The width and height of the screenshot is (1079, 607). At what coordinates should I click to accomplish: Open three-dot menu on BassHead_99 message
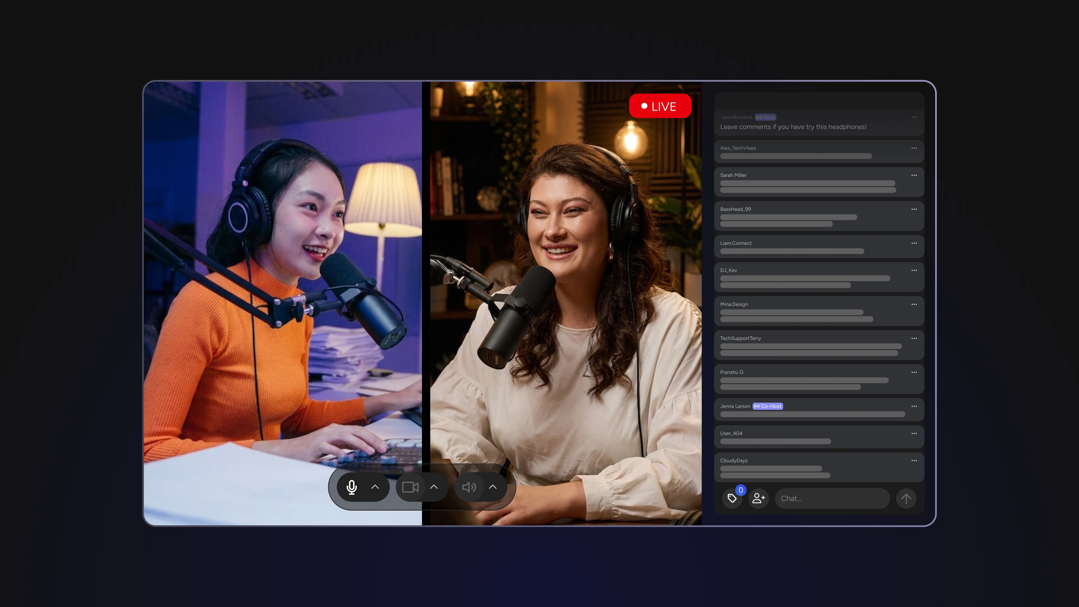click(x=914, y=209)
